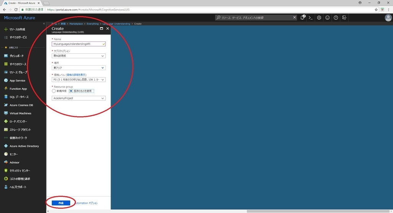The height and width of the screenshot is (213, 393).
Task: Open Advisor sidebar icon
Action: (6, 162)
